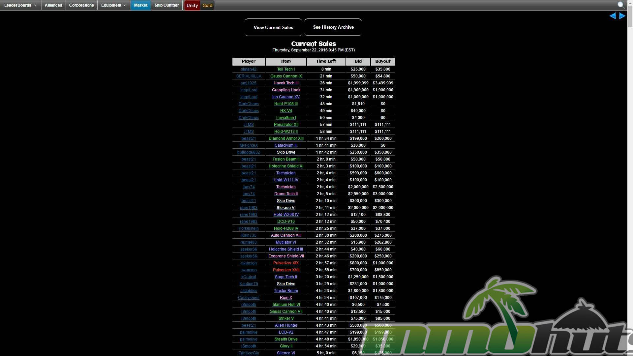Screen dimensions: 633x356
Task: Switch to the Gold toggle option
Action: click(x=207, y=5)
